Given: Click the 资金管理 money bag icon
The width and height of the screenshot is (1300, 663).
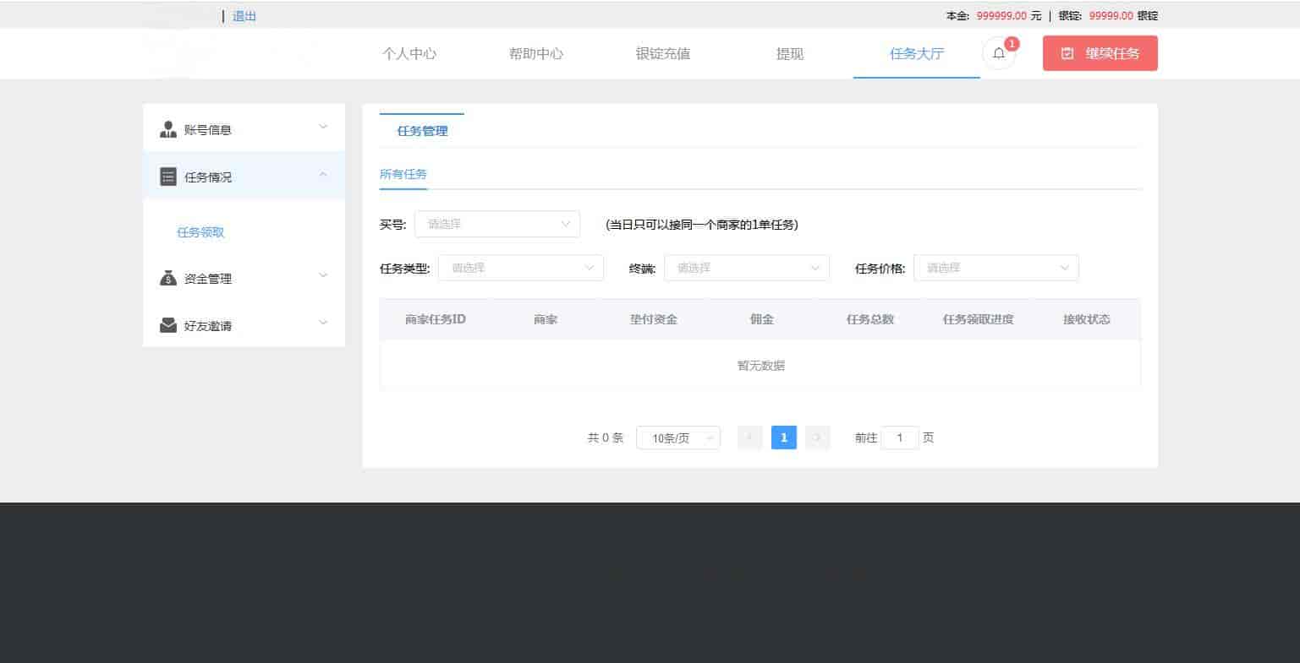Looking at the screenshot, I should [x=168, y=278].
